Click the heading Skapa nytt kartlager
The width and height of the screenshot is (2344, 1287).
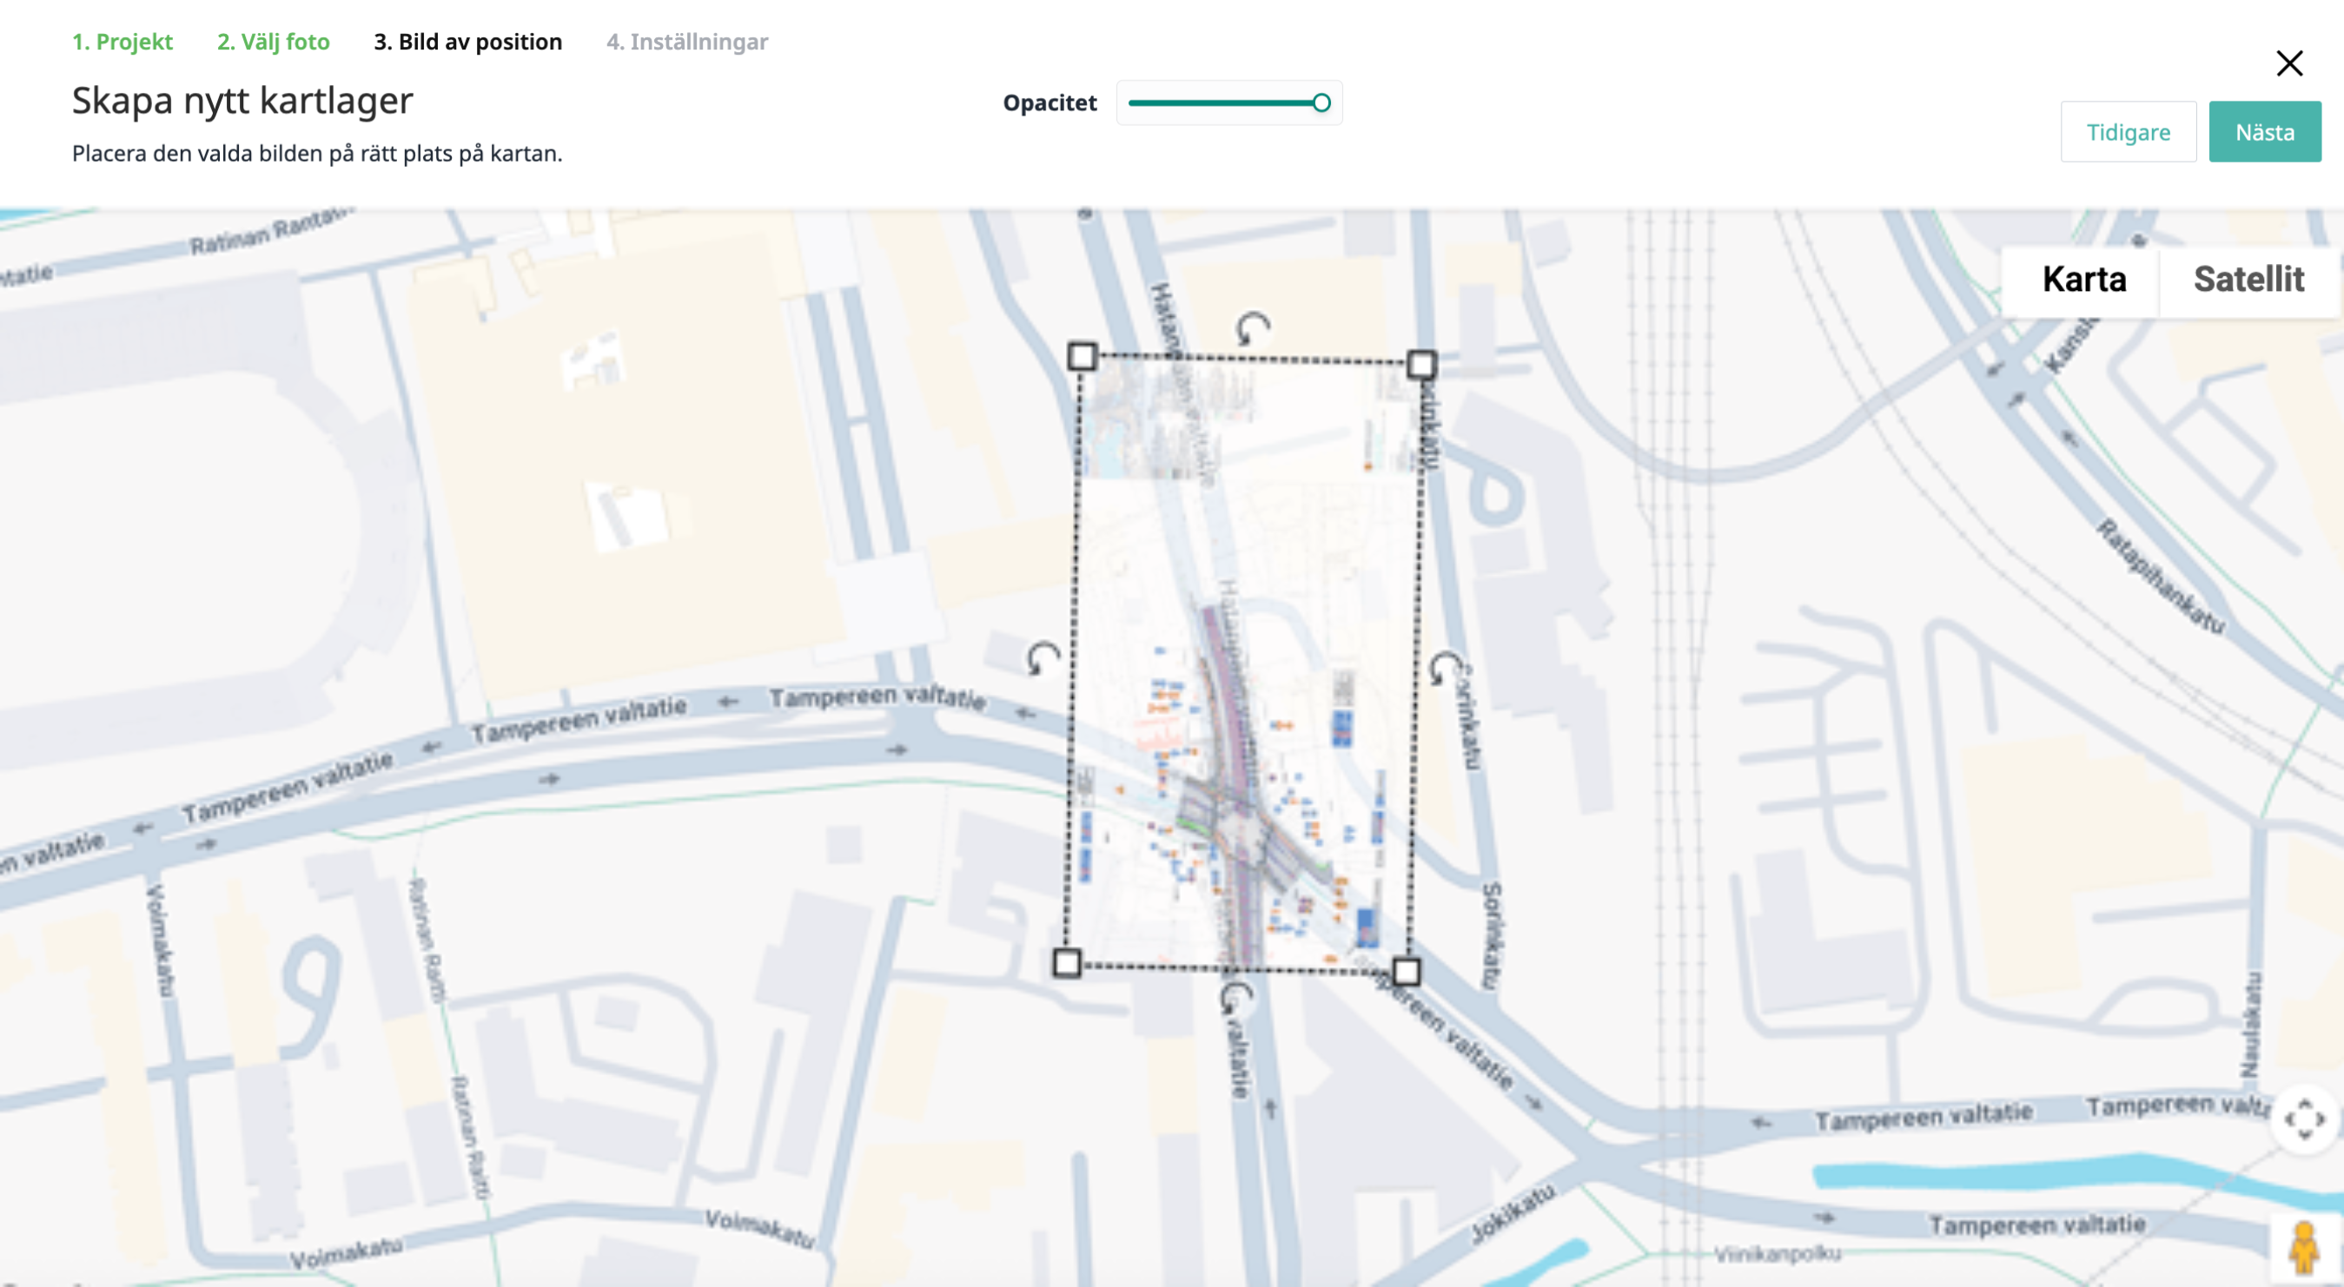(242, 100)
